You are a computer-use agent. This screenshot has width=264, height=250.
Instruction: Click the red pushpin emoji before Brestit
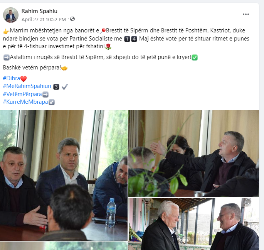coord(103,31)
